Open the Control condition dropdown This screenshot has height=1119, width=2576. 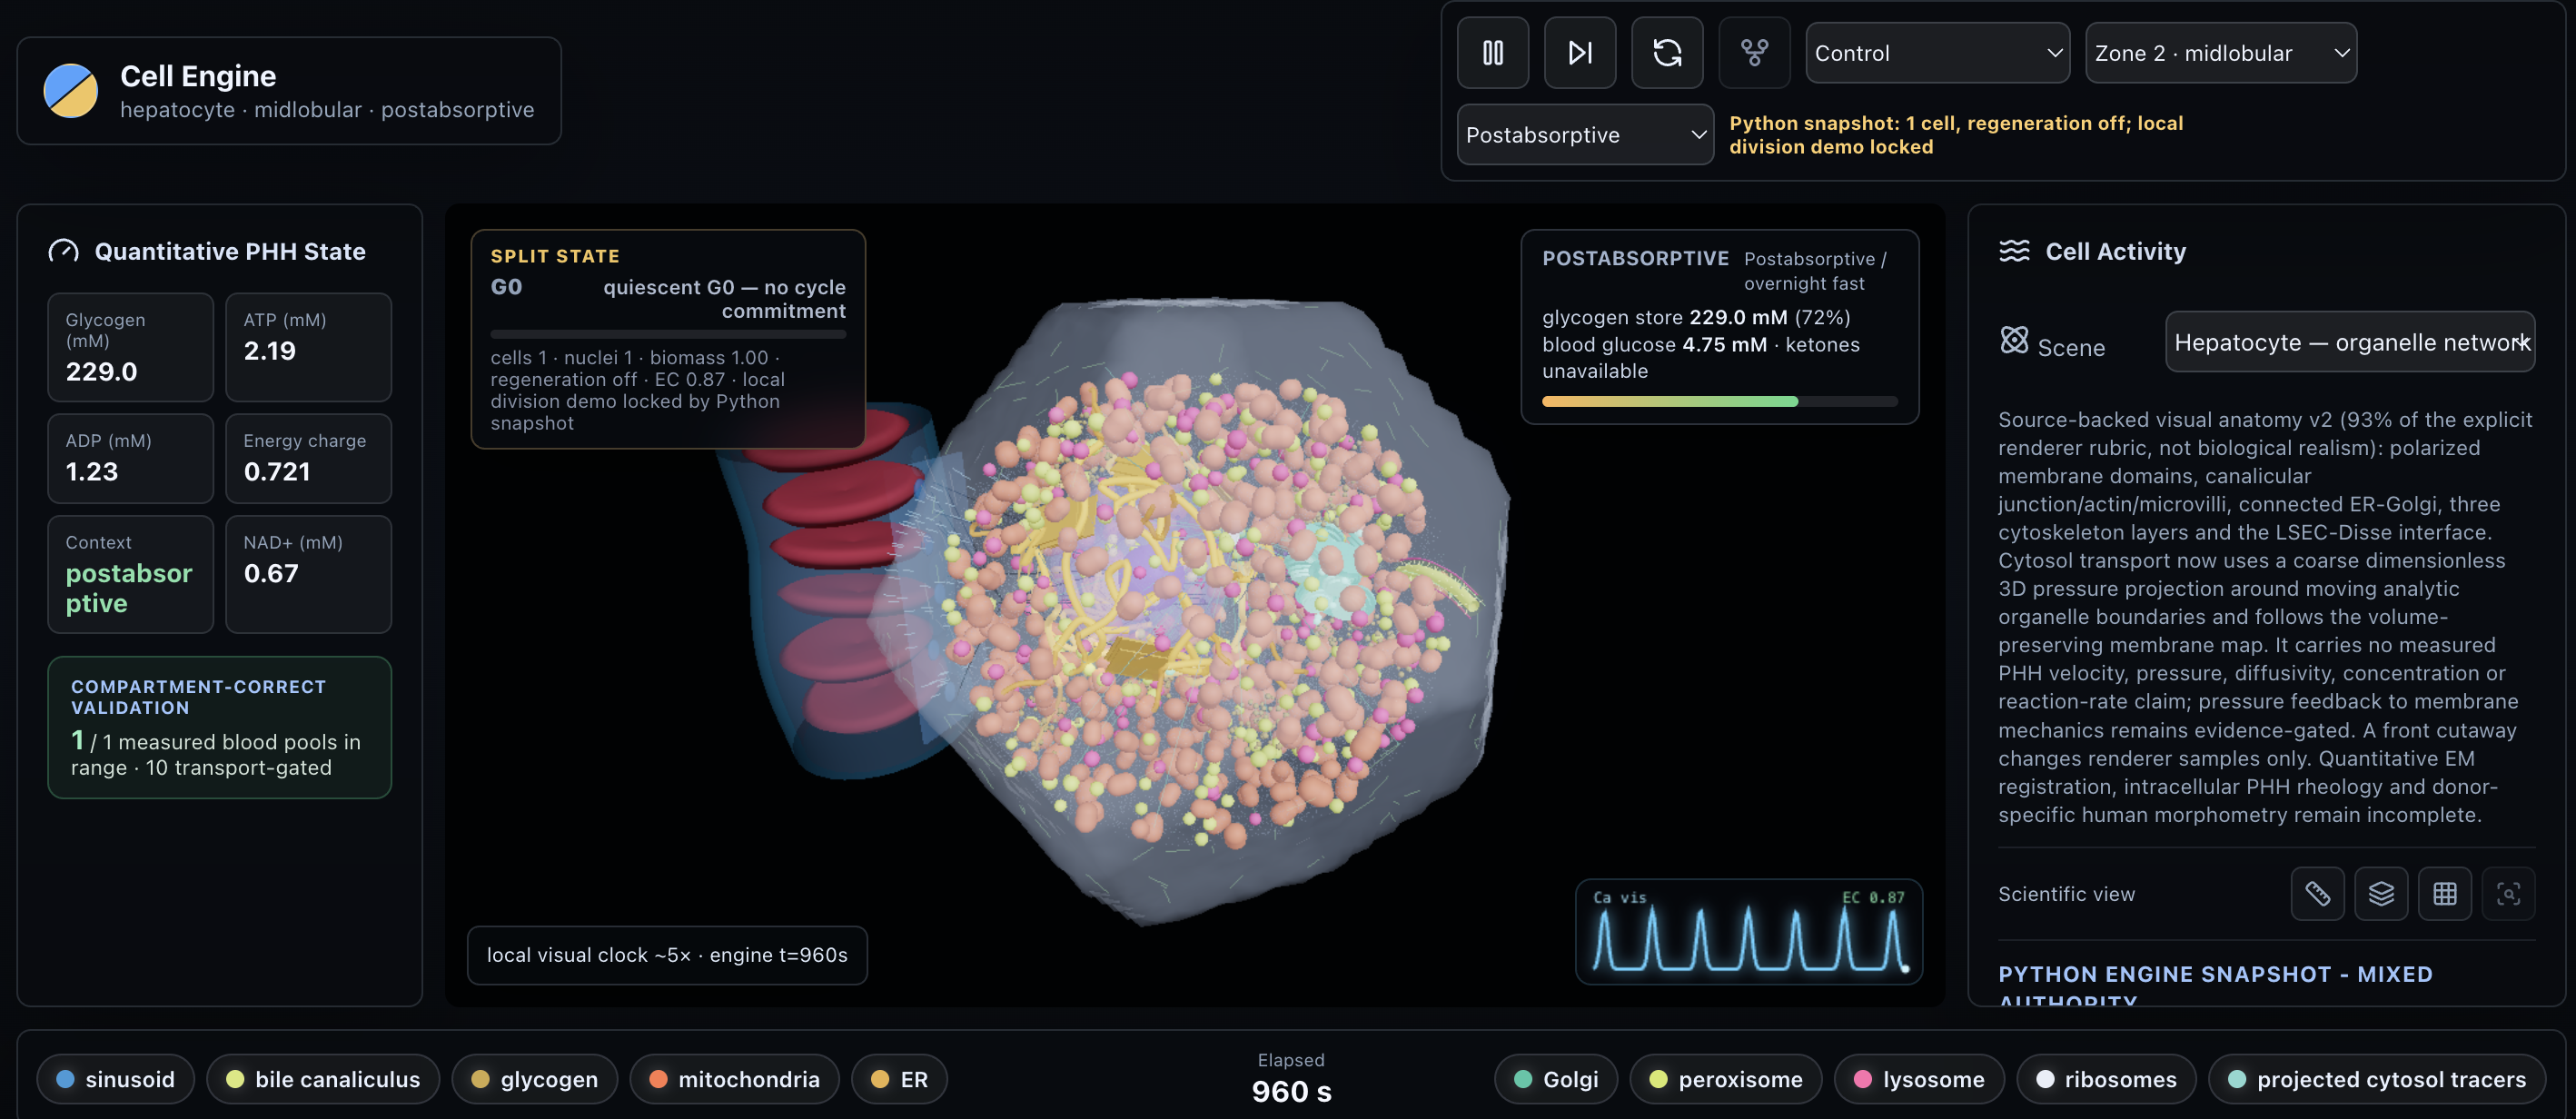pyautogui.click(x=1937, y=53)
